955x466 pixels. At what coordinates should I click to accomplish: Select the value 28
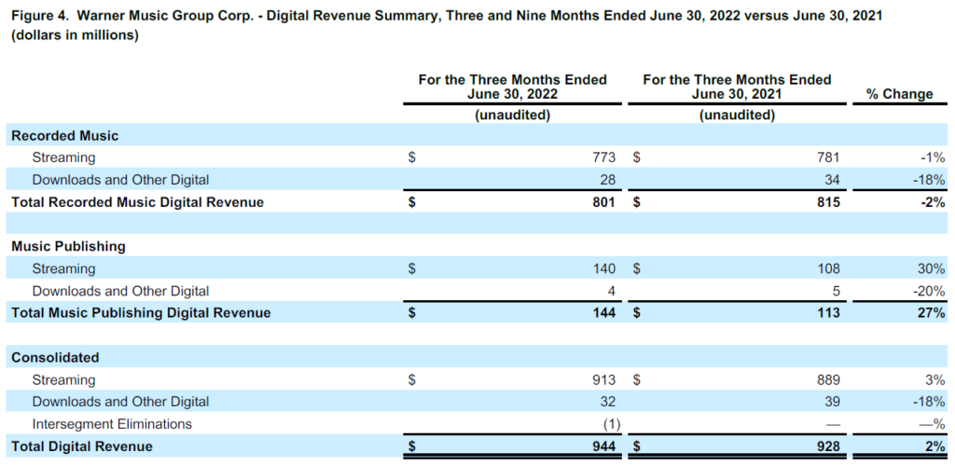pyautogui.click(x=609, y=180)
